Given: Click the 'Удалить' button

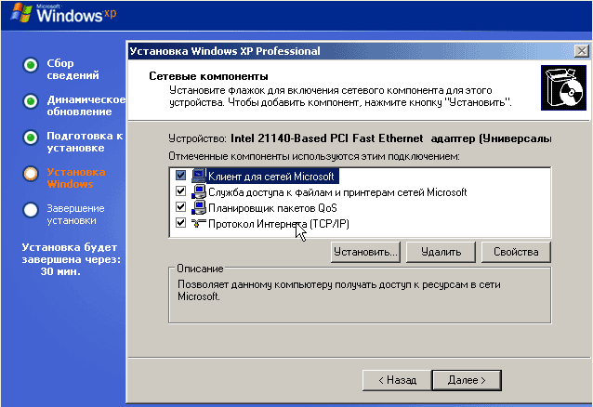Looking at the screenshot, I should [441, 252].
